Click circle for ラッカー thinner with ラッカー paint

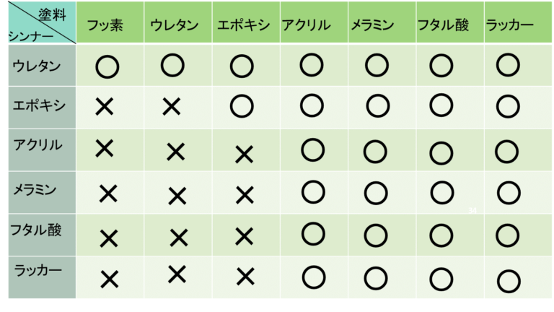click(509, 281)
